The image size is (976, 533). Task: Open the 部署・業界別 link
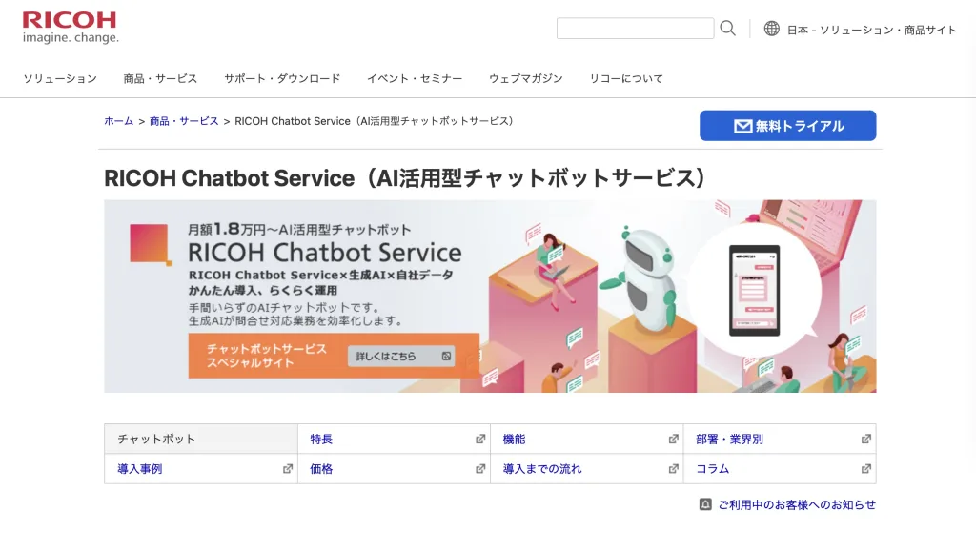(x=729, y=439)
